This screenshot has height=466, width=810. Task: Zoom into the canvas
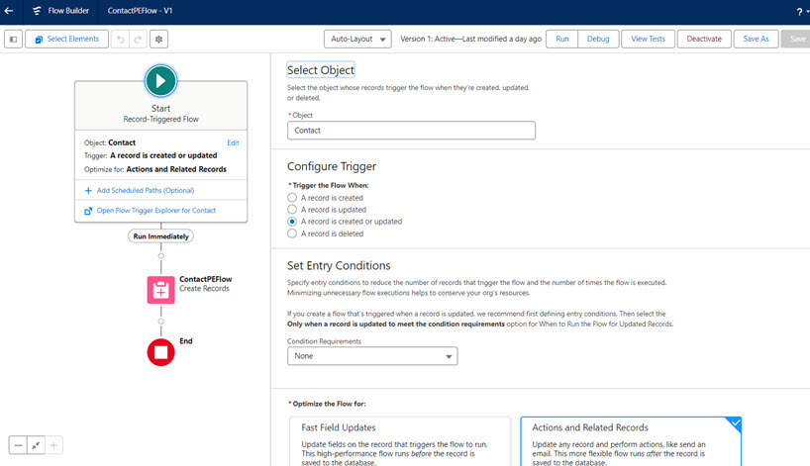[x=53, y=445]
